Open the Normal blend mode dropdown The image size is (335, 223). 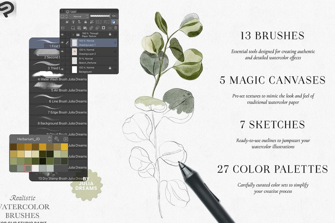point(79,16)
